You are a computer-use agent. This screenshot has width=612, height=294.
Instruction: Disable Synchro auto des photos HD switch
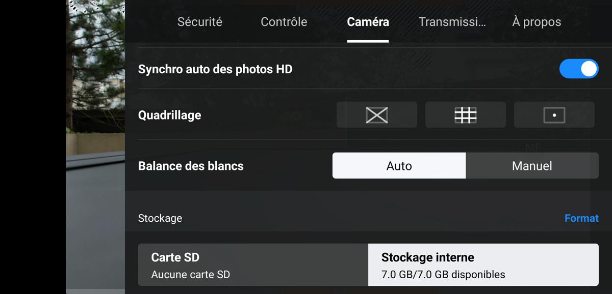pyautogui.click(x=579, y=69)
